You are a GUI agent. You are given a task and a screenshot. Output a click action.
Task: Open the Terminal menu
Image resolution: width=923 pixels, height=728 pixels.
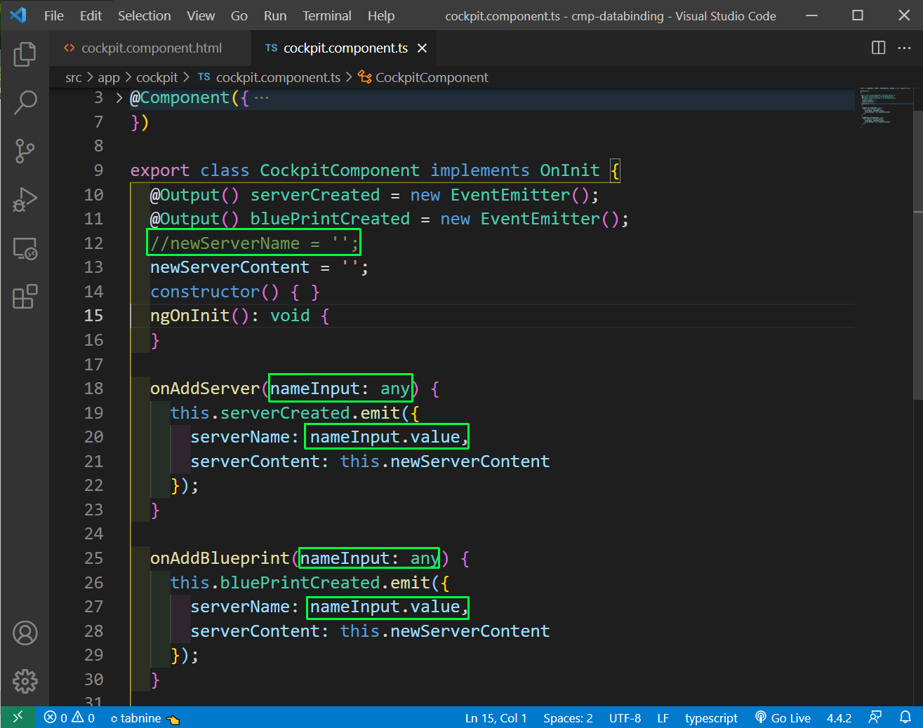326,15
